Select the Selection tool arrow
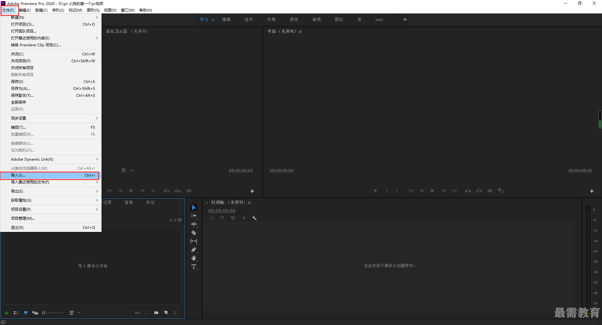Screen dimensions: 602x325 pos(194,208)
